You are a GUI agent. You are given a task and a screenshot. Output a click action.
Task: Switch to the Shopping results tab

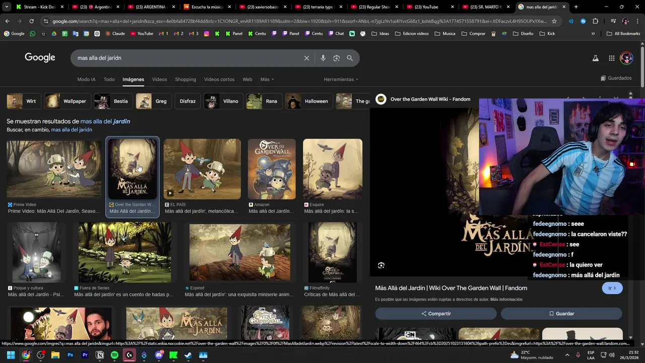click(x=185, y=79)
